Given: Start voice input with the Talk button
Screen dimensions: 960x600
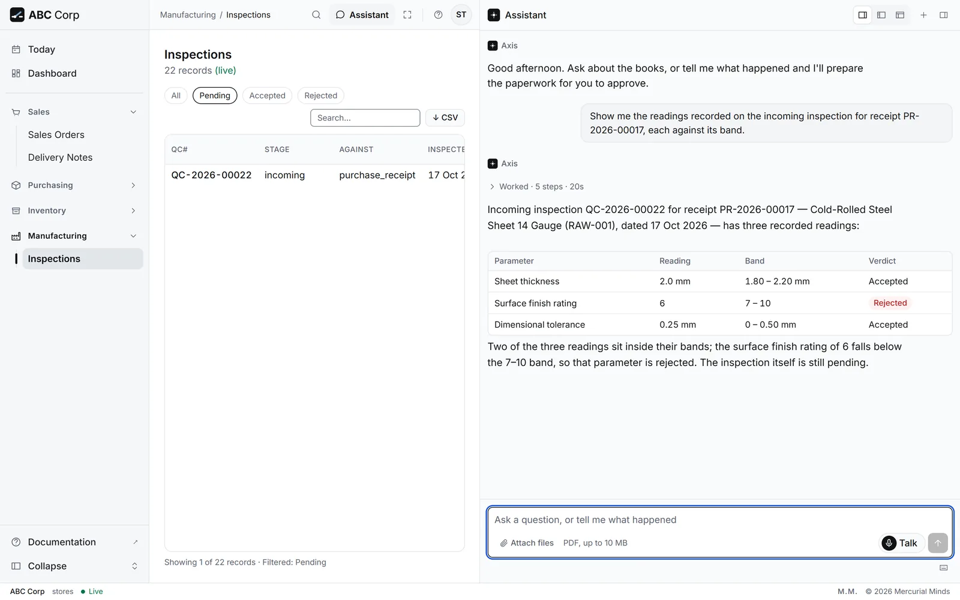Looking at the screenshot, I should click(x=901, y=543).
